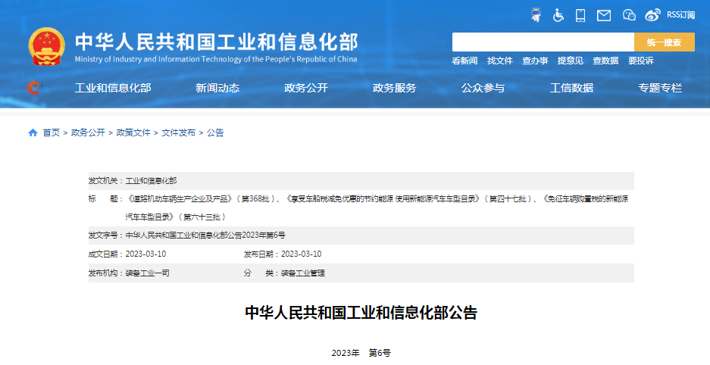Screen dimensions: 710x365
Task: Click the document title text 《道路机动车辆生产企业及产品》
Action: coord(180,199)
